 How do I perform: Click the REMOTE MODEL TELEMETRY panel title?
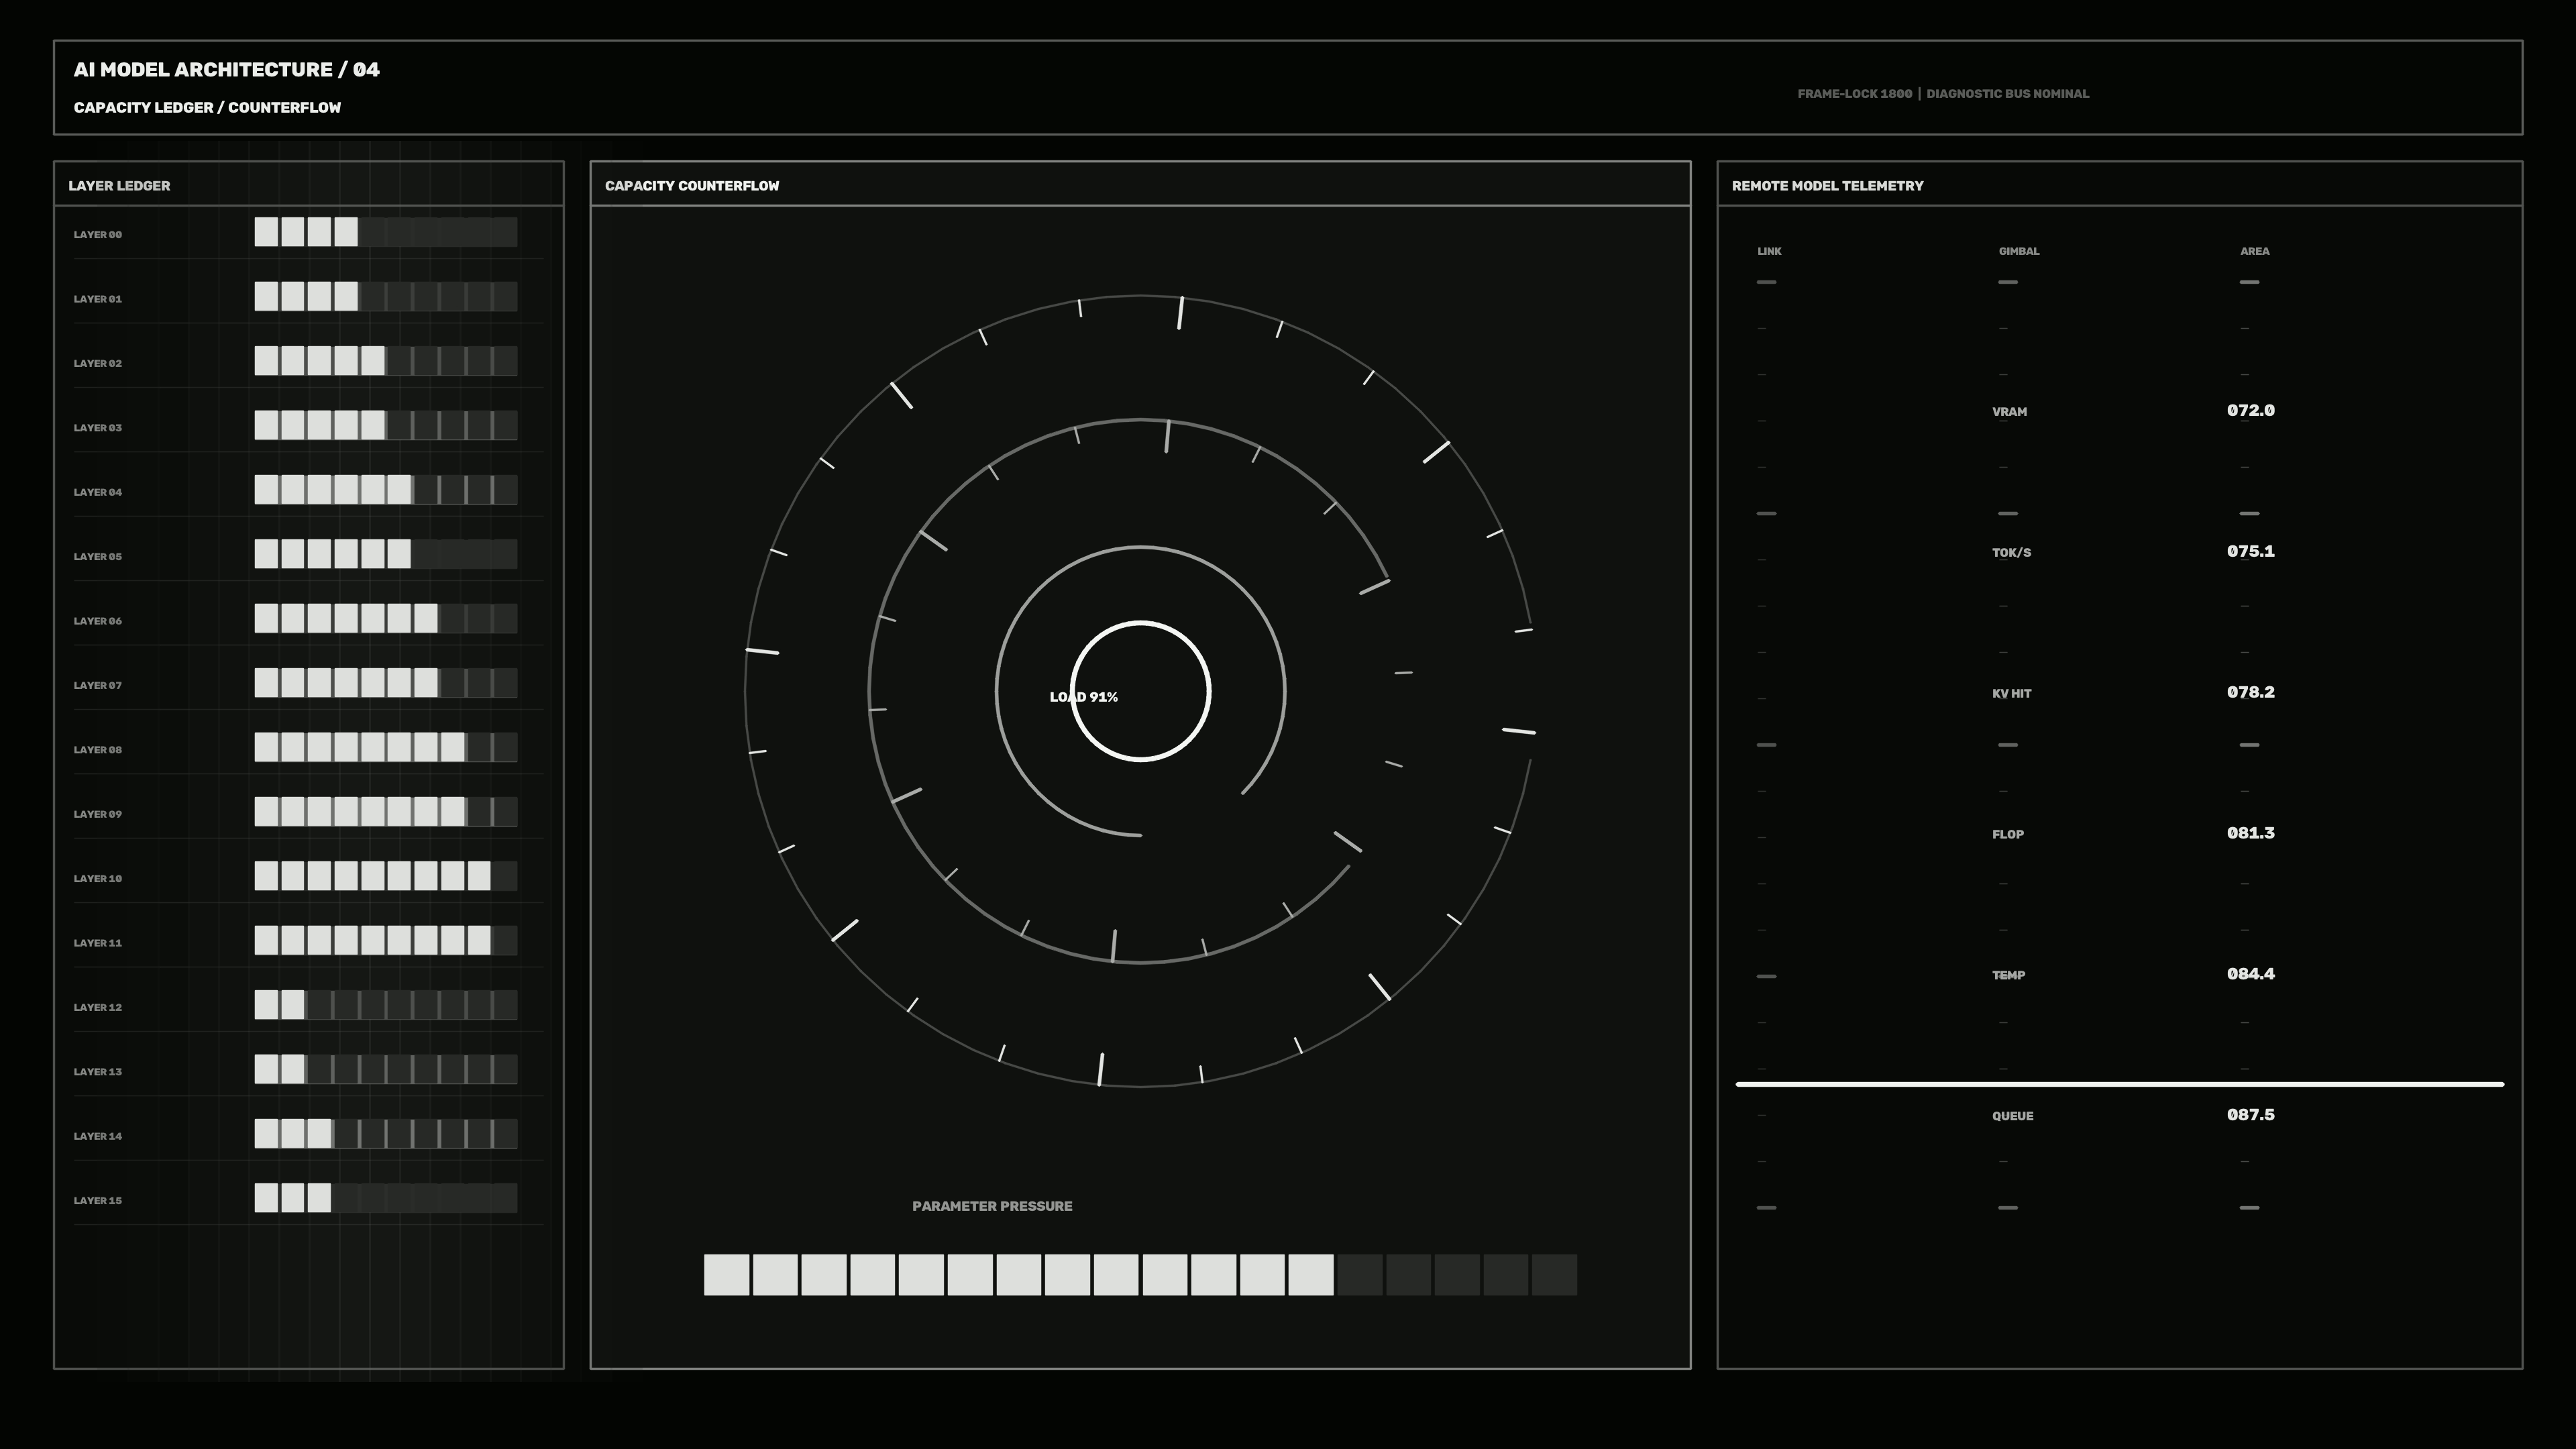pos(1827,186)
